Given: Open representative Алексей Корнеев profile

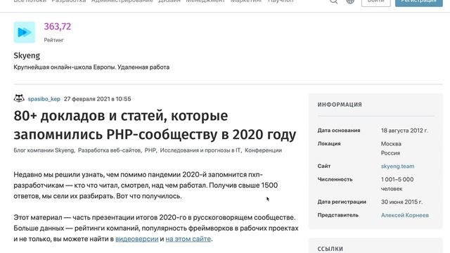Looking at the screenshot, I should click(405, 215).
